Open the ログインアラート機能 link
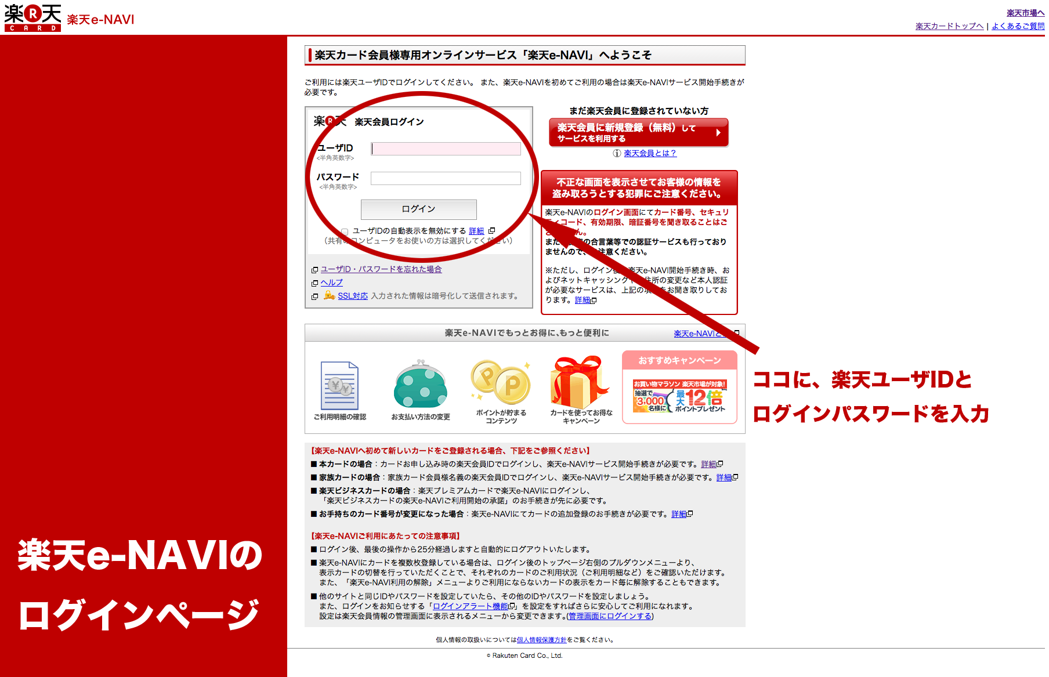 (471, 606)
